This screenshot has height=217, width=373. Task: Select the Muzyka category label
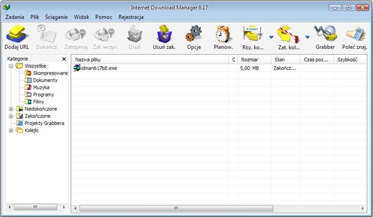[41, 88]
